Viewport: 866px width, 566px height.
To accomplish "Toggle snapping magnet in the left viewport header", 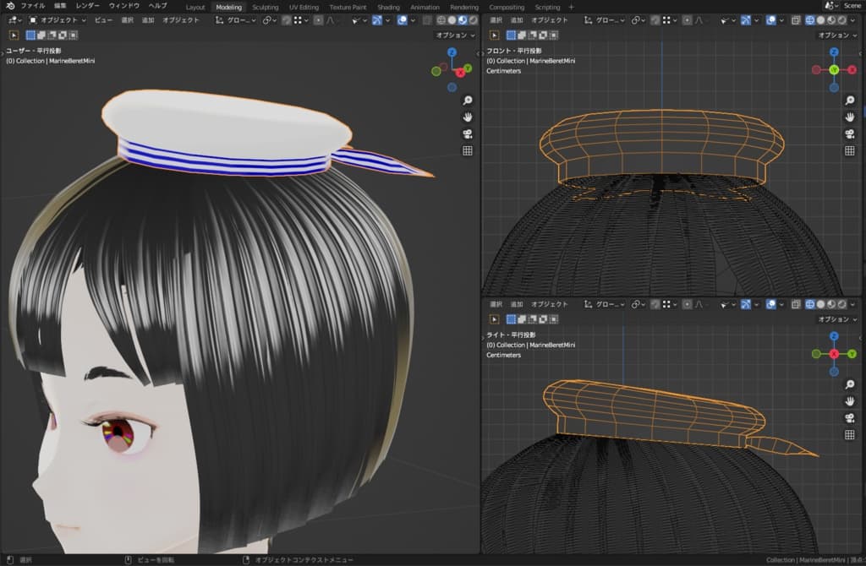I will tap(285, 19).
